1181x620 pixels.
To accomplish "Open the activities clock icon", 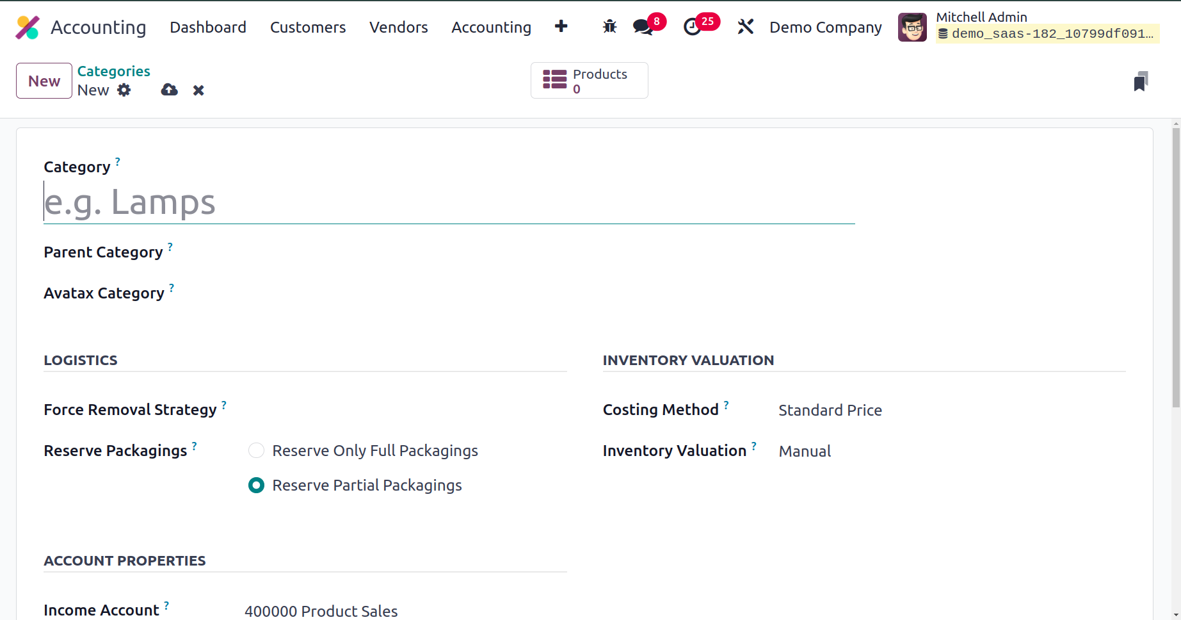I will tap(693, 27).
